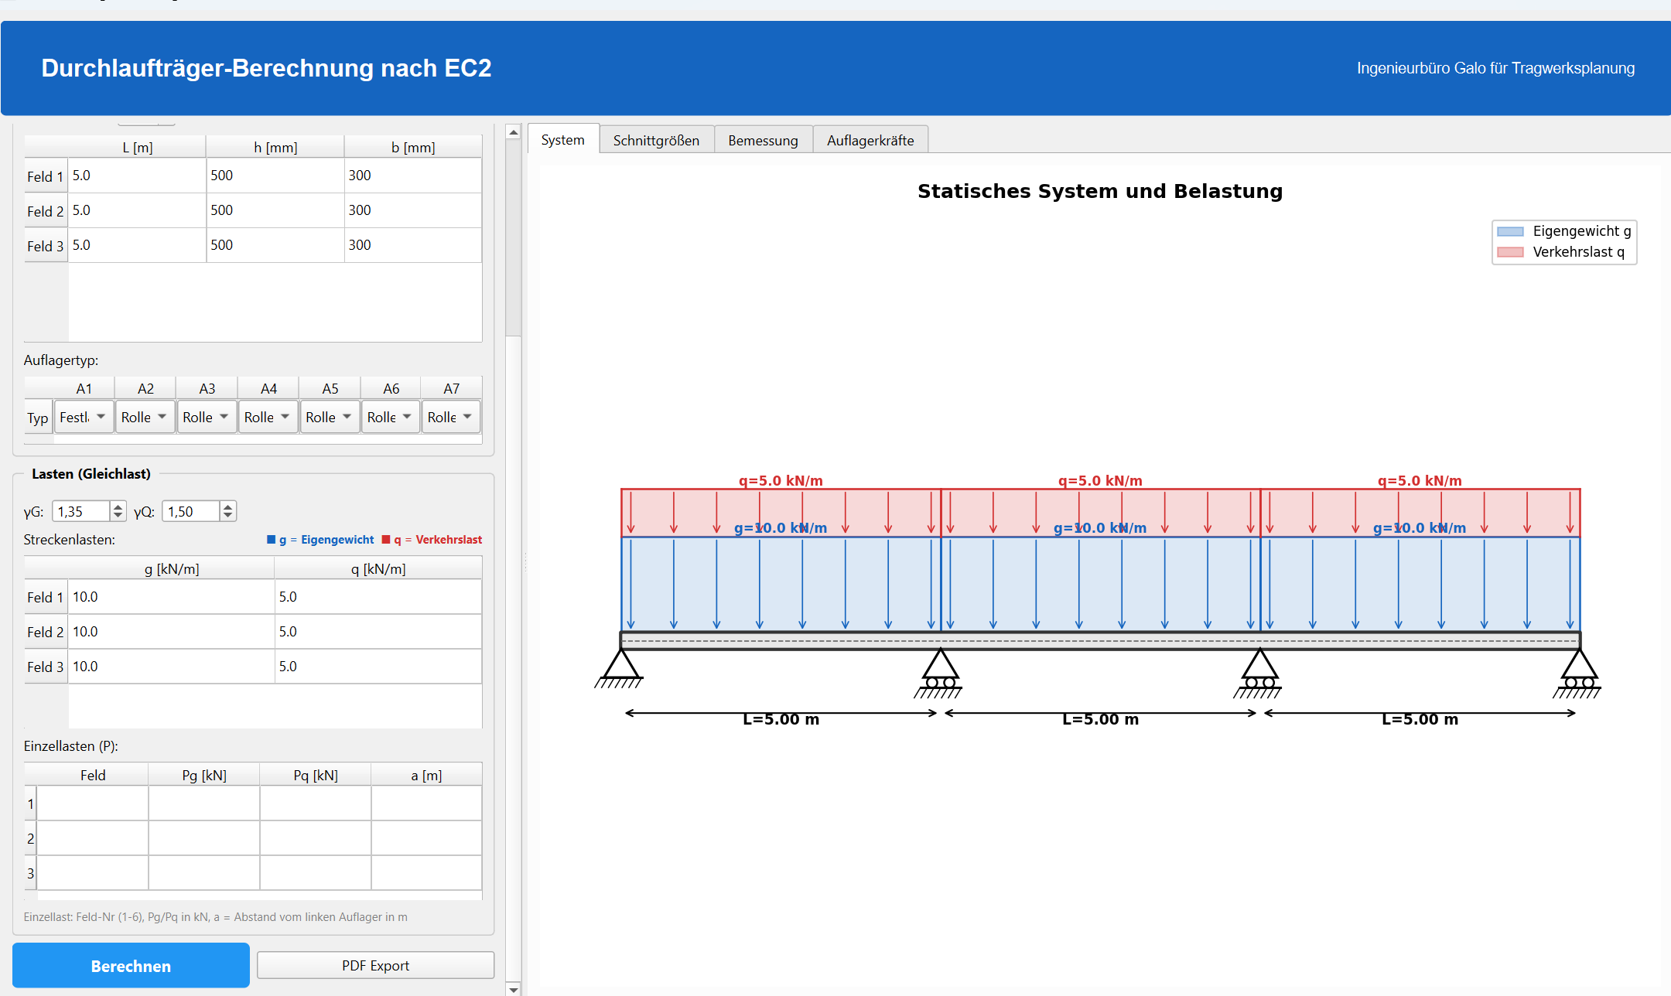The height and width of the screenshot is (996, 1671).
Task: Click the 'Statisches System und Belastung' chart title
Action: [x=1100, y=191]
